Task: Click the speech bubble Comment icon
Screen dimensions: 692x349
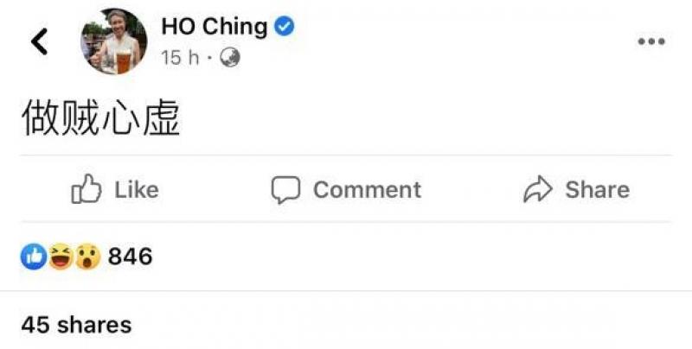Action: coord(285,189)
